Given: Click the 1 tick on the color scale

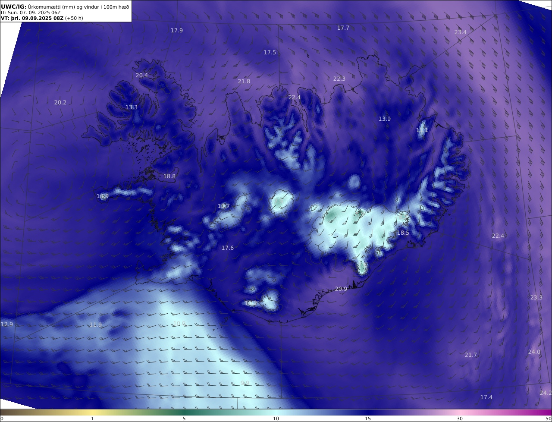Looking at the screenshot, I should [92, 419].
